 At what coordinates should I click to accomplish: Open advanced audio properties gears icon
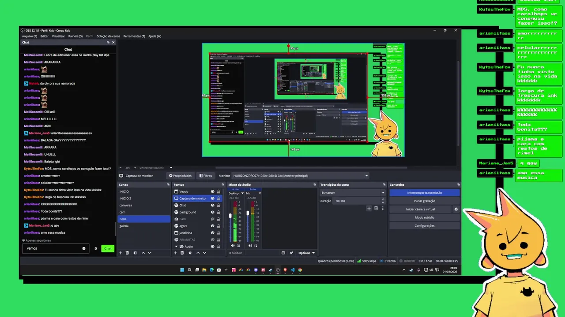click(291, 253)
